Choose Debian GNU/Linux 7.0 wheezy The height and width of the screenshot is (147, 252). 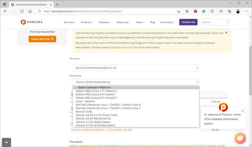click(x=136, y=91)
